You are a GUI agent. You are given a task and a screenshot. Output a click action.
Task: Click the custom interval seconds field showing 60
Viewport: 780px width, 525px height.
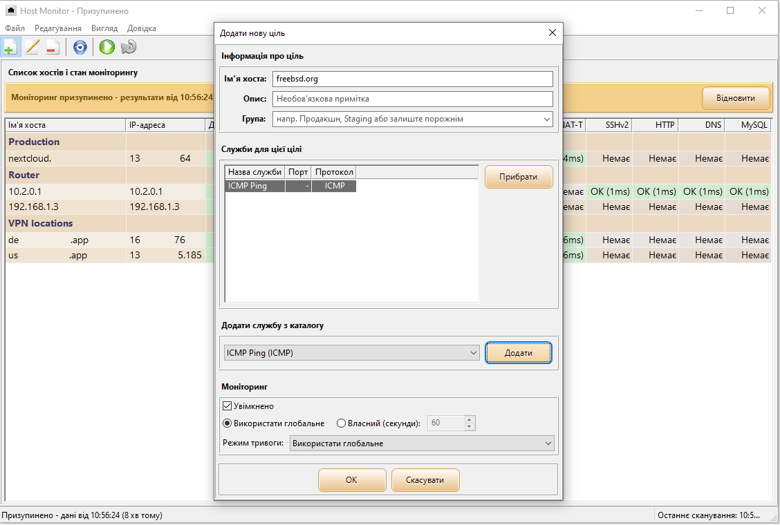446,423
